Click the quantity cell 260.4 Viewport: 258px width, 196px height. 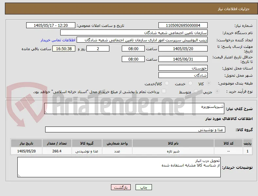(x=57, y=151)
